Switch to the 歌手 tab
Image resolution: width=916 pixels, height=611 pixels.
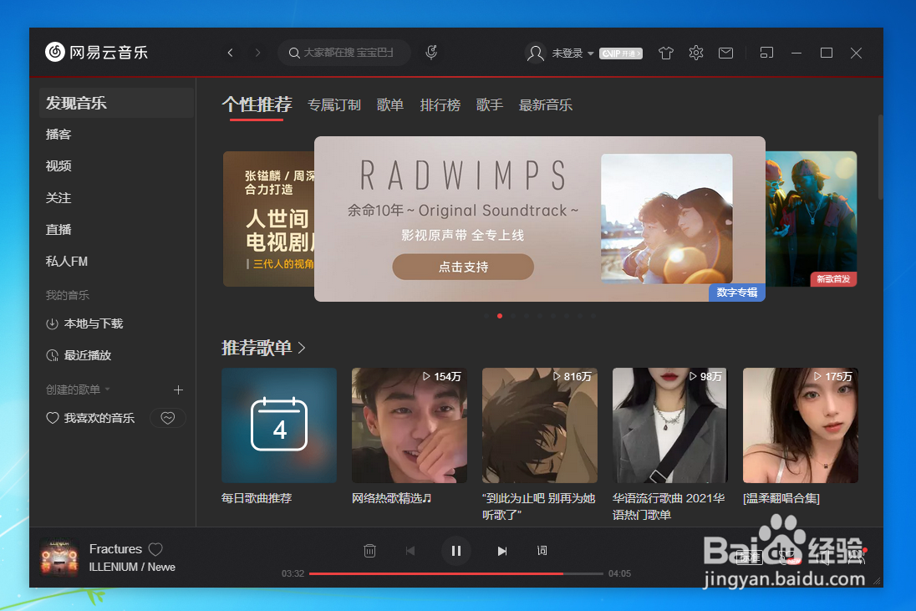pos(490,105)
